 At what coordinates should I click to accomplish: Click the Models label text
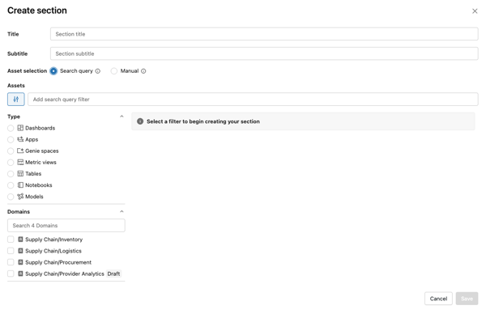(34, 197)
